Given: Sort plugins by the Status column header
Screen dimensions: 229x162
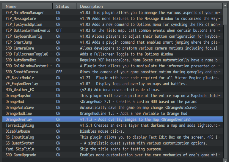Looking at the screenshot, I should (65, 6).
